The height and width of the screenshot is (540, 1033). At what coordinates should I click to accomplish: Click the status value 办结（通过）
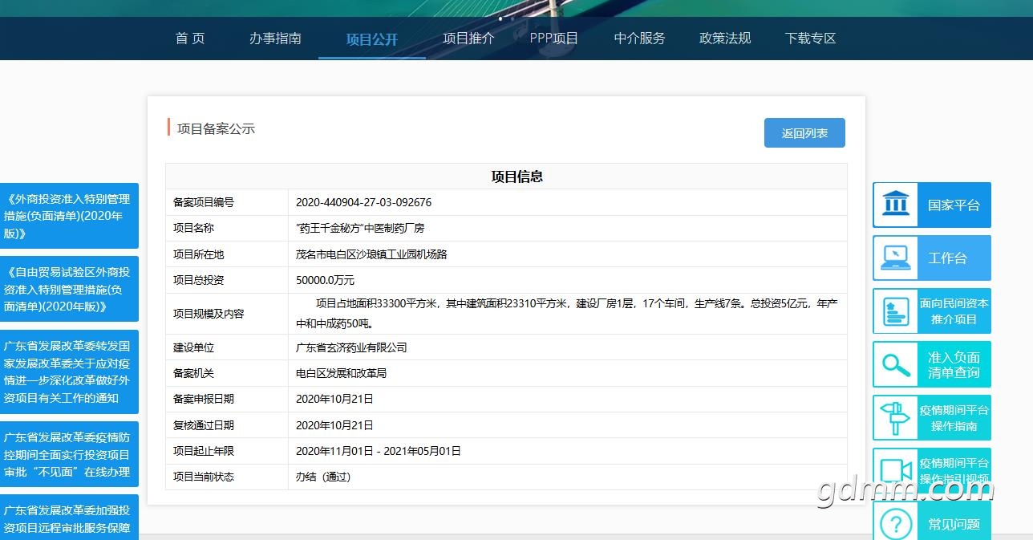click(x=323, y=477)
